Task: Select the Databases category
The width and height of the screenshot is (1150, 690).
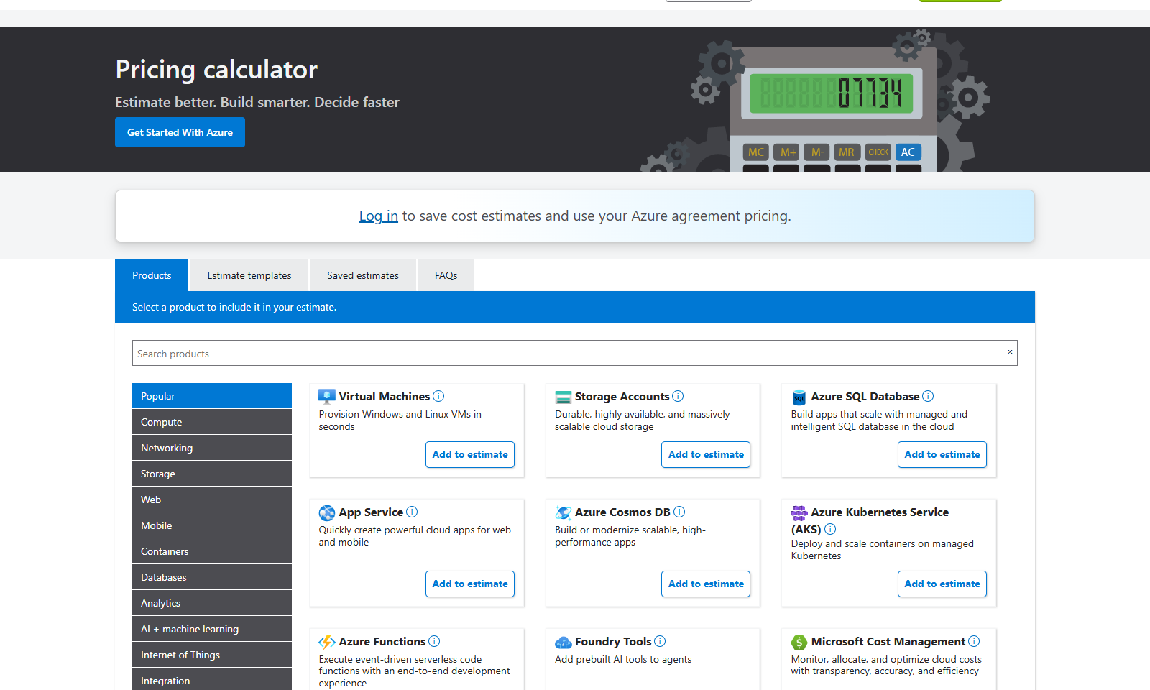Action: coord(212,577)
